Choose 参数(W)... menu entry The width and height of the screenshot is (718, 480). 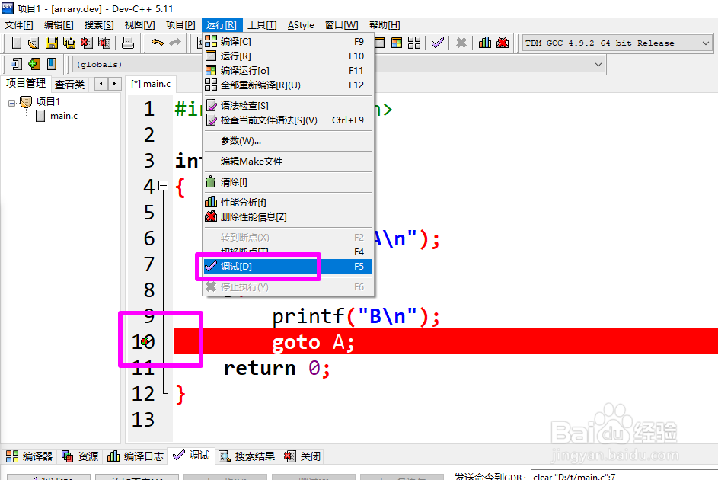289,141
